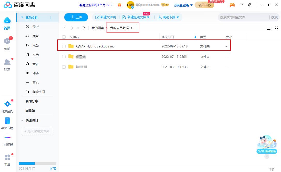Click the SVIP 120元补贴 floating badge
281x172 pixels.
267,151
